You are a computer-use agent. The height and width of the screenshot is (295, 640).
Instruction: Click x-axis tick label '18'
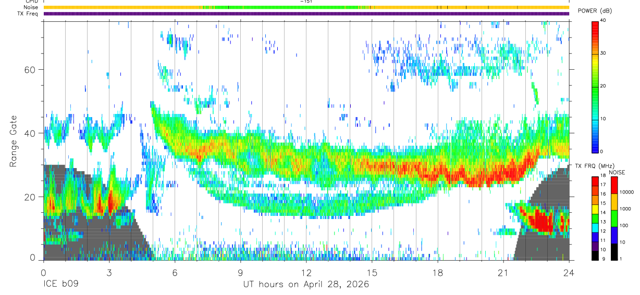[x=437, y=273]
